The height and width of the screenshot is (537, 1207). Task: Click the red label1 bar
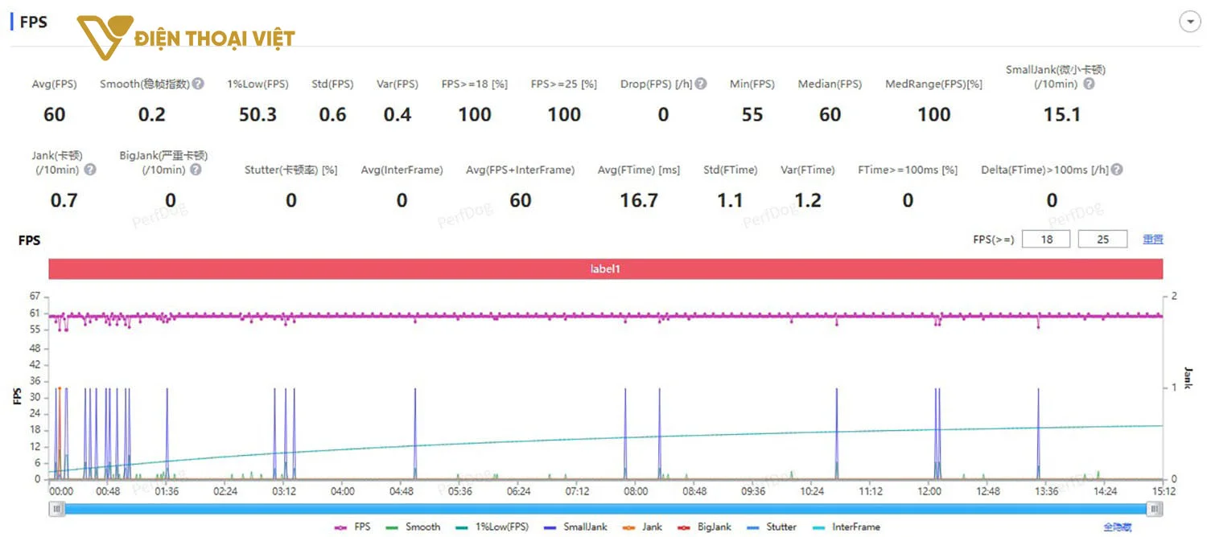[x=605, y=268]
